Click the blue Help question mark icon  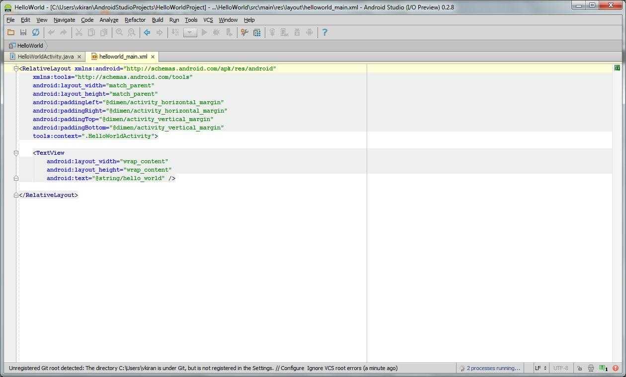(325, 32)
